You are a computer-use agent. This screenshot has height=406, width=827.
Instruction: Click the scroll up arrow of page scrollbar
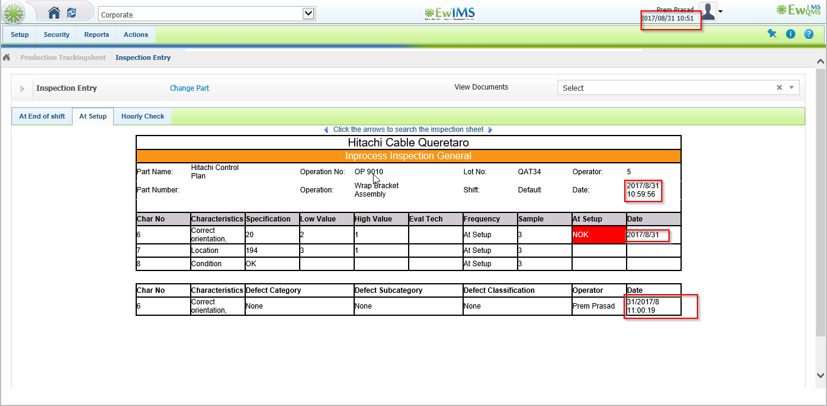(820, 62)
